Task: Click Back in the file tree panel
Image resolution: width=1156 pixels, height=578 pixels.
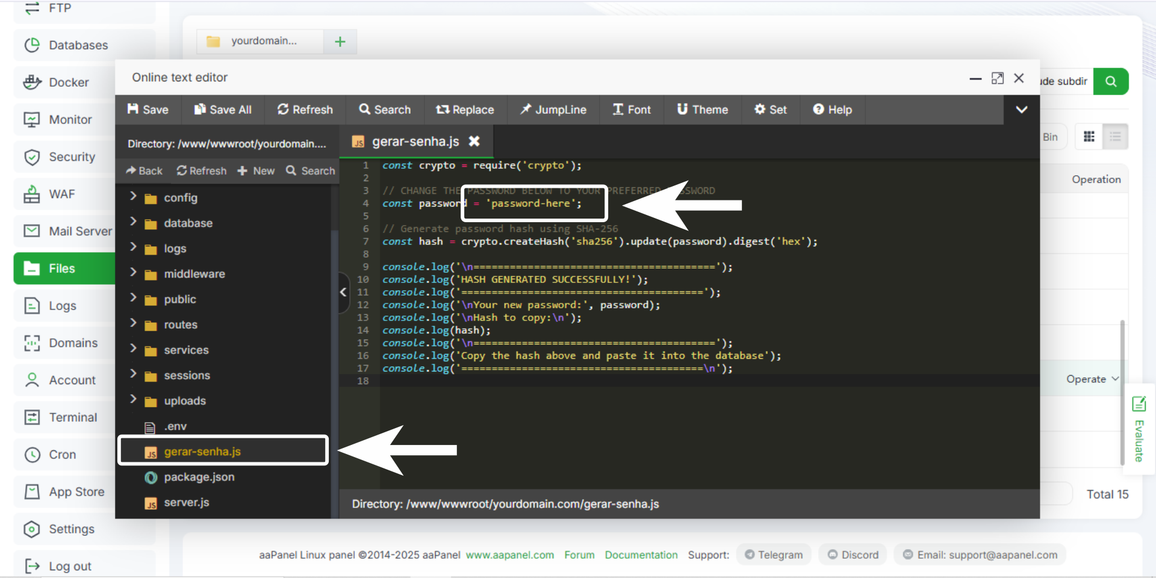Action: [x=144, y=171]
